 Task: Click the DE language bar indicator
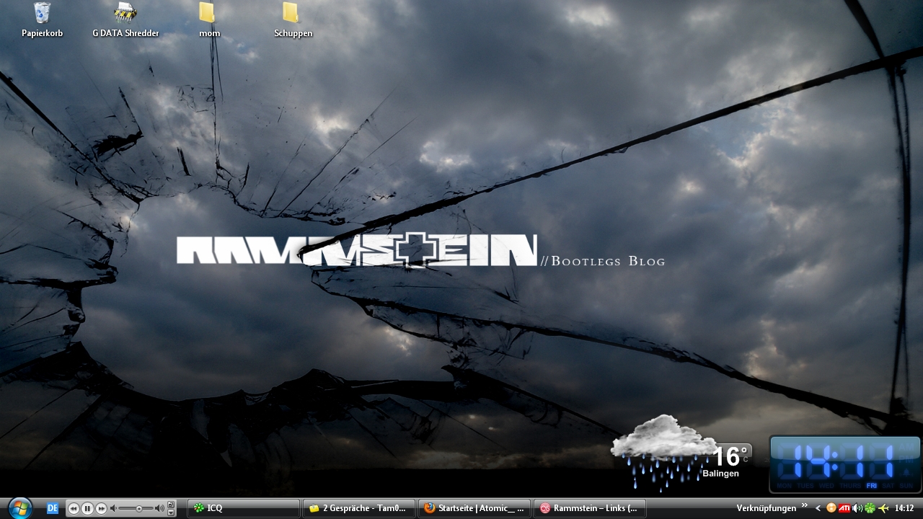[x=52, y=508]
